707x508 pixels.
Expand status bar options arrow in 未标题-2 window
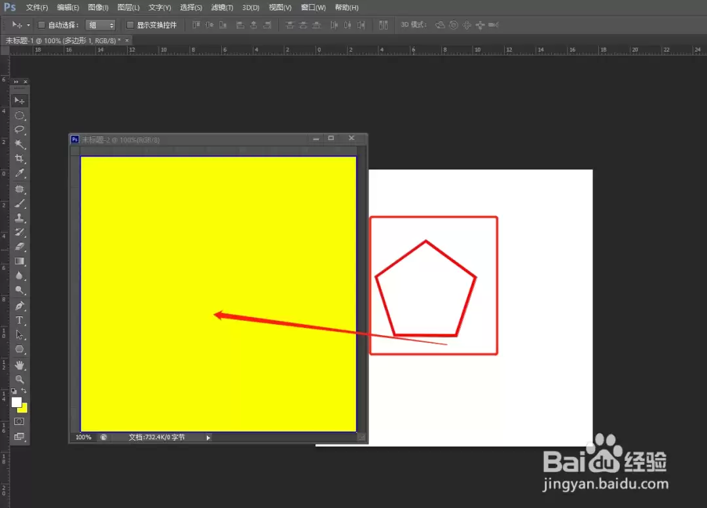coord(208,438)
